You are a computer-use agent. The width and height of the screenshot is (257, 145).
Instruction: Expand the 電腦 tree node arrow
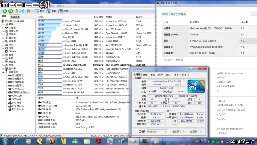[3, 24]
